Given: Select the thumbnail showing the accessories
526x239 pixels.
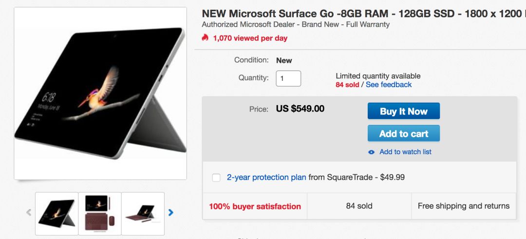Looking at the screenshot, I should pyautogui.click(x=99, y=213).
